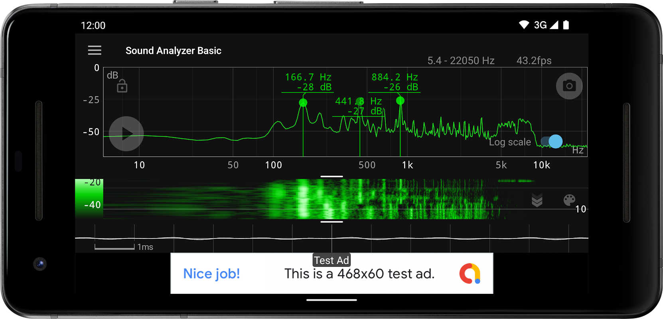Open the spectrogram color palette icon
The image size is (663, 319).
click(569, 200)
